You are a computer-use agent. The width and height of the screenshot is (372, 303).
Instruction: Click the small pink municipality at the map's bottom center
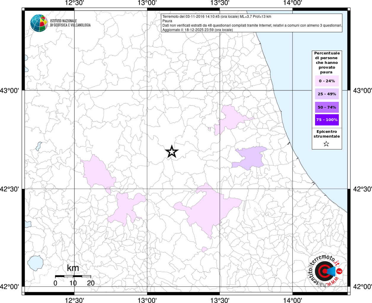click(205, 249)
